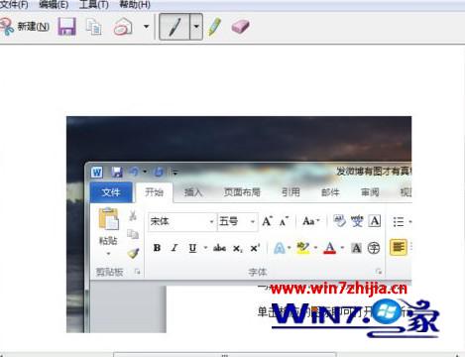Toggle Bold formatting B button
The height and width of the screenshot is (357, 465).
[x=157, y=248]
